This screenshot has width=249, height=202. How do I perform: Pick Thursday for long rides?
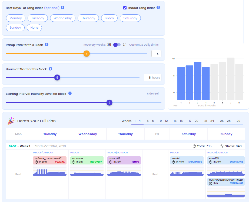coord(88,18)
